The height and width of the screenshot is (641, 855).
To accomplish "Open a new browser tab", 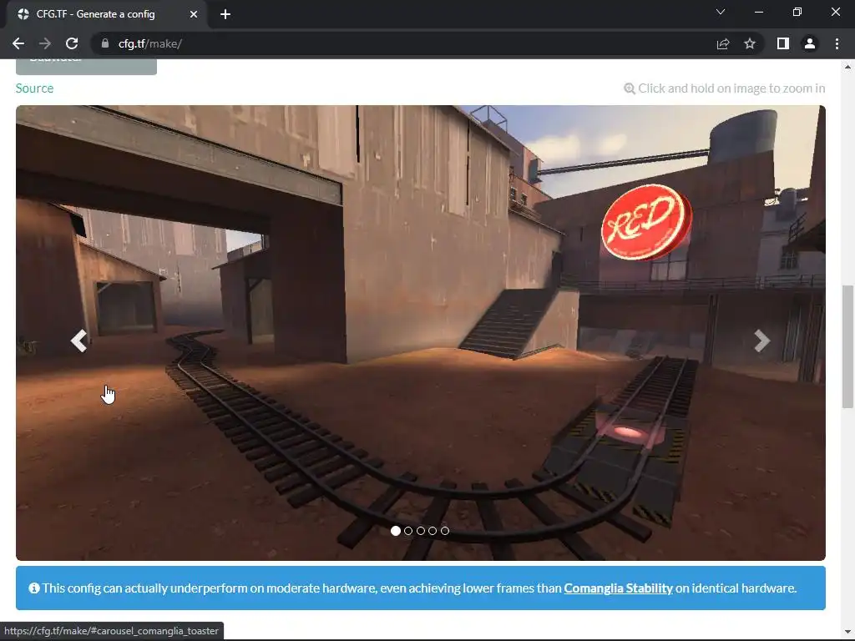I will [x=225, y=14].
